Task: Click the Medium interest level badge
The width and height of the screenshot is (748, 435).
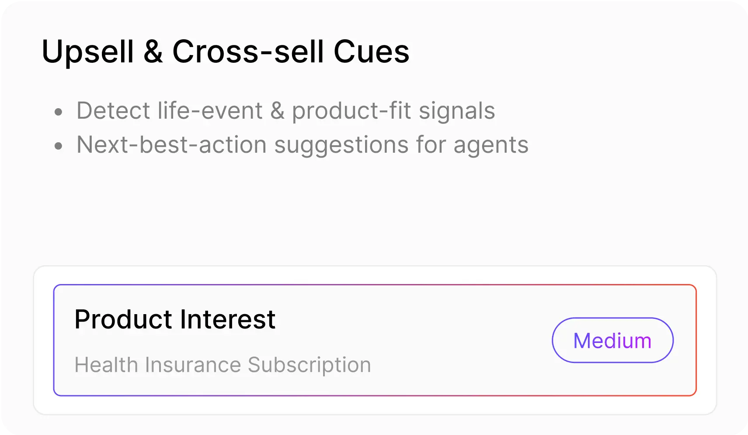Action: click(612, 340)
